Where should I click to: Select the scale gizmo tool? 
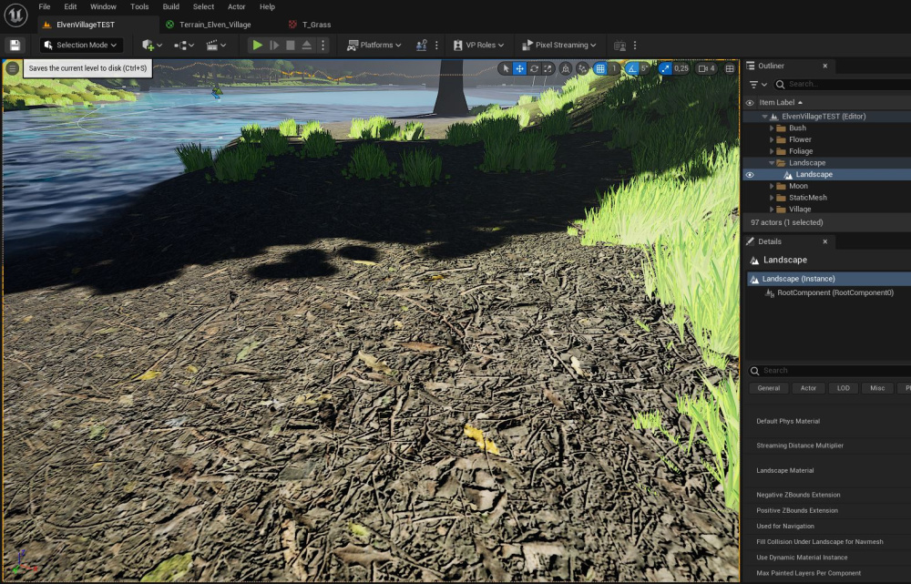point(548,68)
